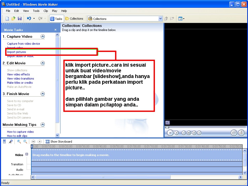
Task: Open How to edit clips tip
Action: click(x=17, y=136)
